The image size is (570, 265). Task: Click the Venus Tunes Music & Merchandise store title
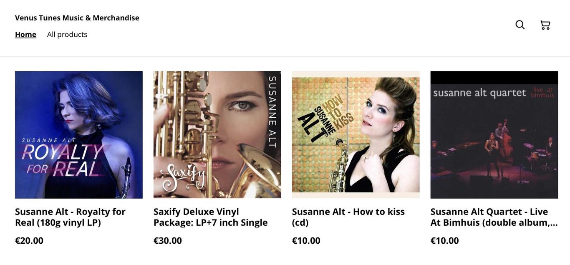pyautogui.click(x=77, y=18)
